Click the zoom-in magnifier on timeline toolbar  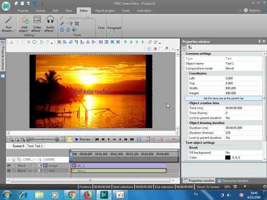coord(11,139)
